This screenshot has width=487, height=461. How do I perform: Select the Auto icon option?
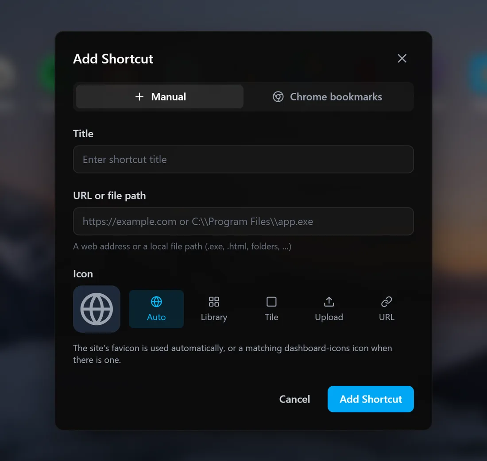(x=156, y=309)
